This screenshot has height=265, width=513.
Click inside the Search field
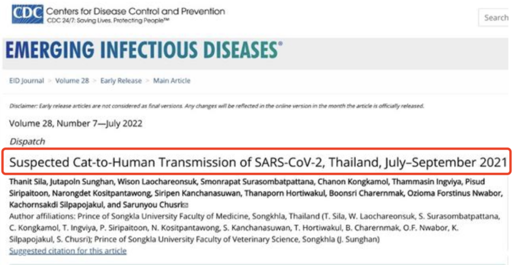(x=495, y=18)
